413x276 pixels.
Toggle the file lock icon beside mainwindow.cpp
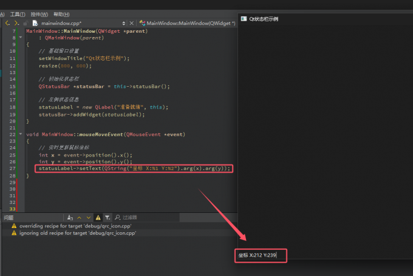click(26, 23)
